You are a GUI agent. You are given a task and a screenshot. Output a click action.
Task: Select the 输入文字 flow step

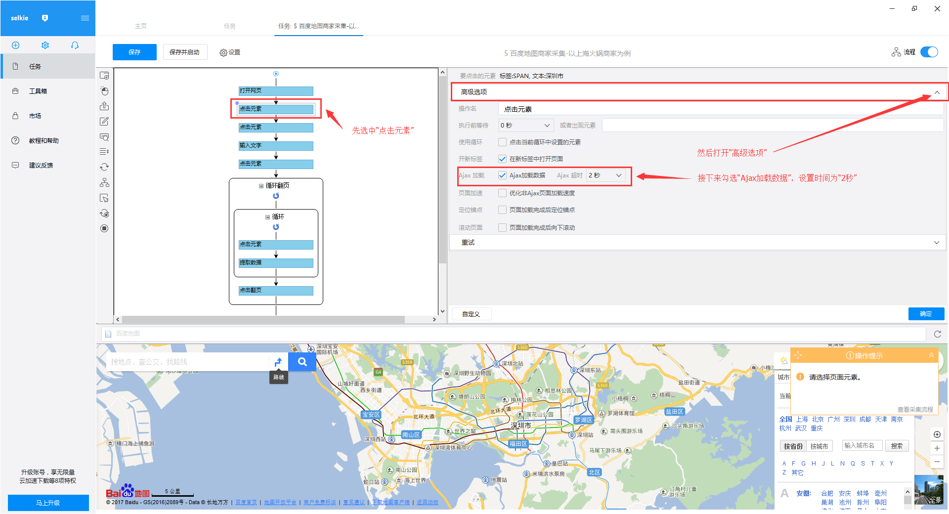pos(276,146)
